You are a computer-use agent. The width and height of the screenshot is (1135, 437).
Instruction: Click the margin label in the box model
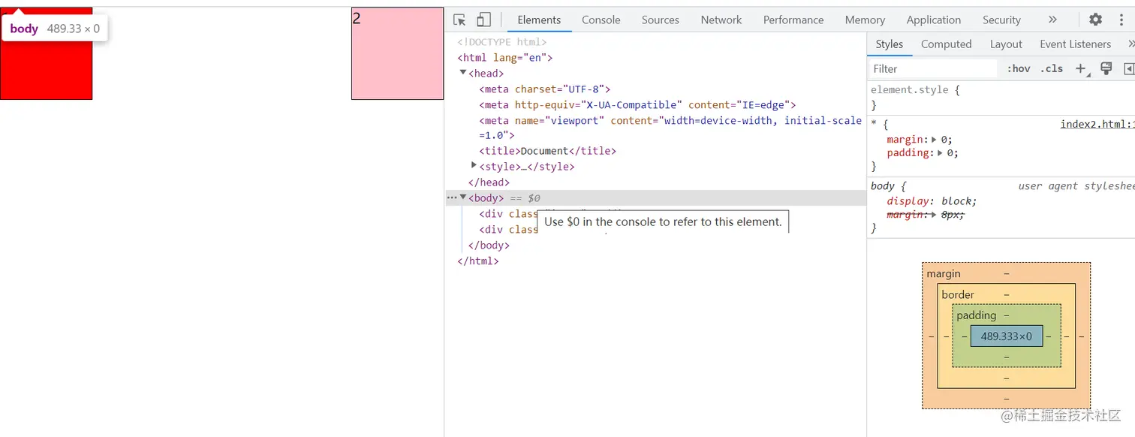click(x=944, y=274)
